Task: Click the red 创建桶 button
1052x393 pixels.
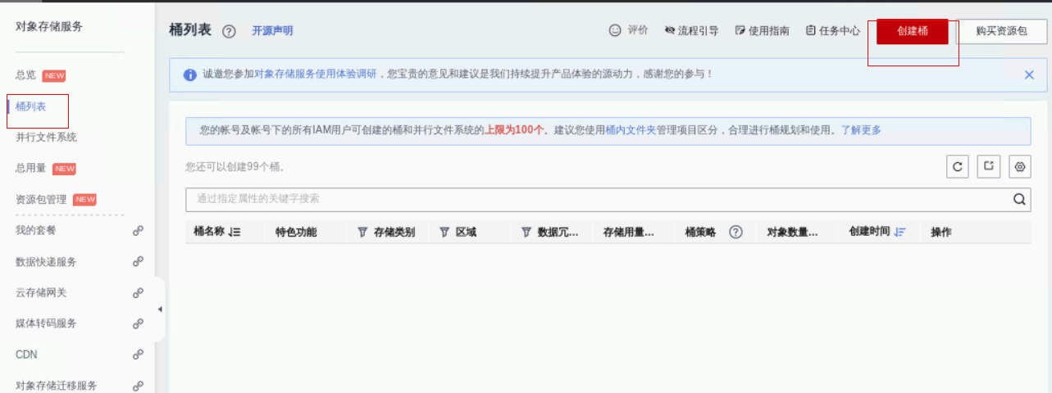Action: [x=912, y=31]
